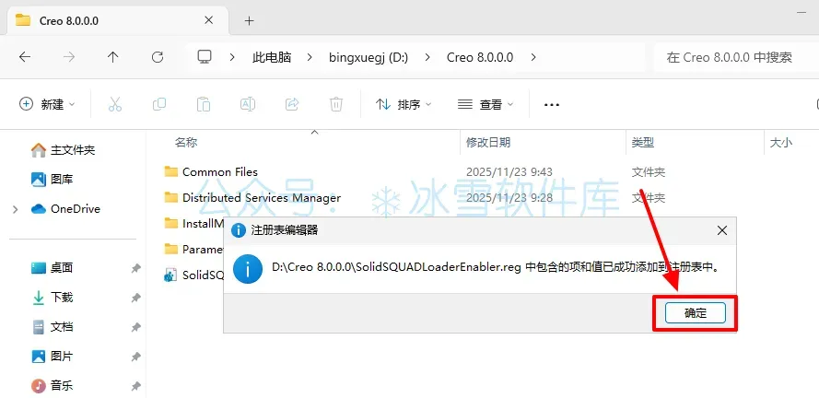
Task: Select the Creo 8.0.0.0 tab
Action: click(117, 20)
